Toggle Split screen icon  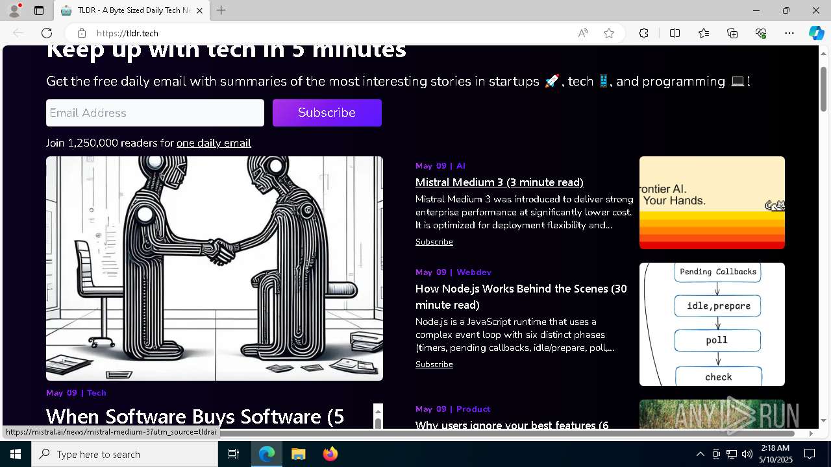675,33
